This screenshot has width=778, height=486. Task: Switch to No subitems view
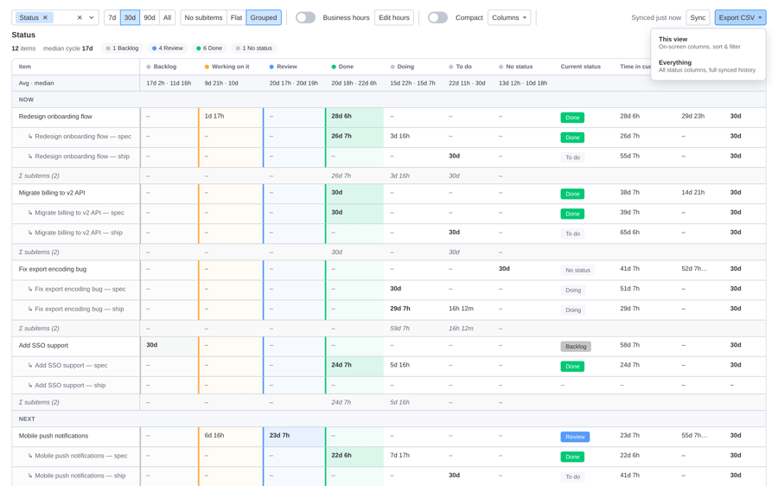pyautogui.click(x=203, y=17)
